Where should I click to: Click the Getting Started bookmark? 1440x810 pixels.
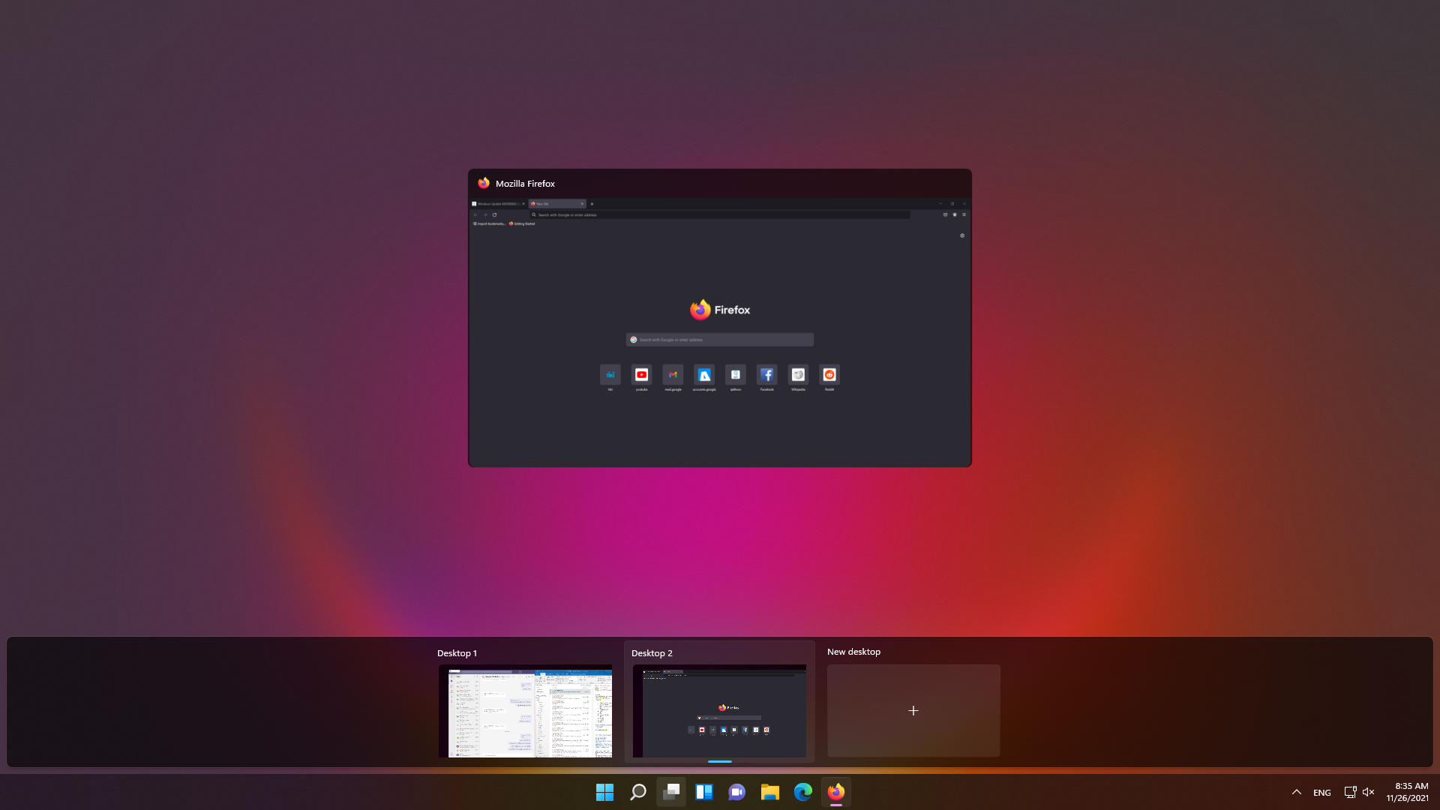click(522, 223)
